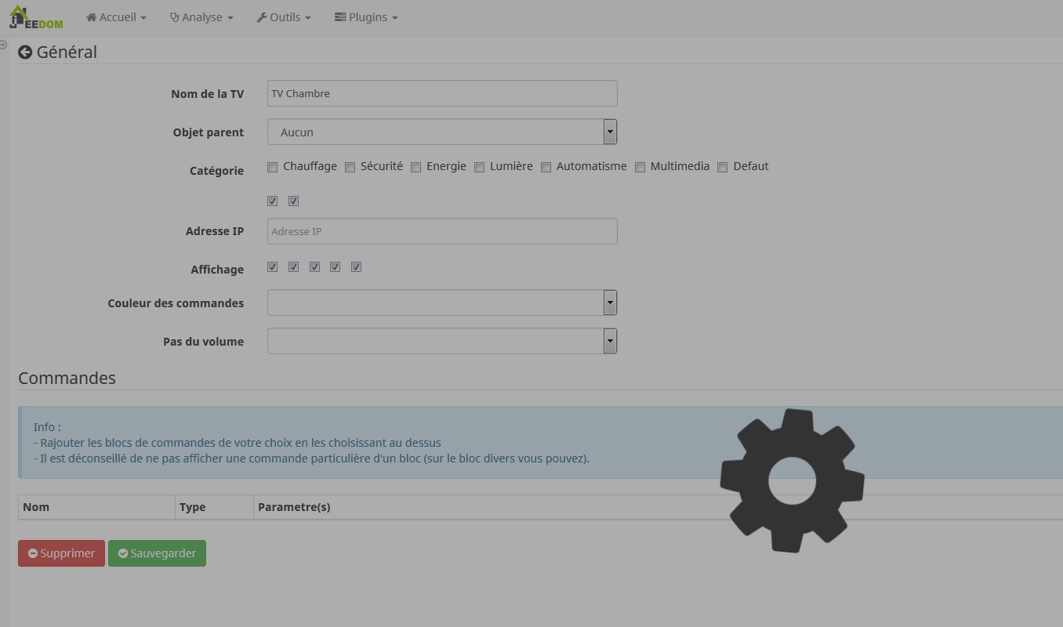This screenshot has width=1063, height=627.
Task: Go back using the arrow beside Général
Action: point(25,53)
